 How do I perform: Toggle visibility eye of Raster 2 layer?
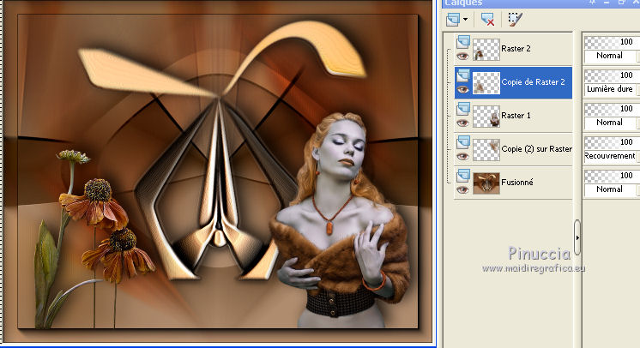462,57
